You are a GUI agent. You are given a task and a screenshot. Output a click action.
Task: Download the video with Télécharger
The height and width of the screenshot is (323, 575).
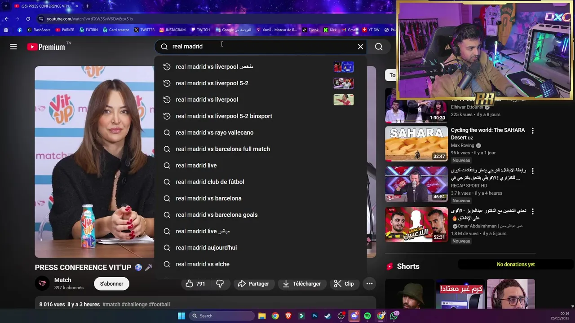point(302,284)
